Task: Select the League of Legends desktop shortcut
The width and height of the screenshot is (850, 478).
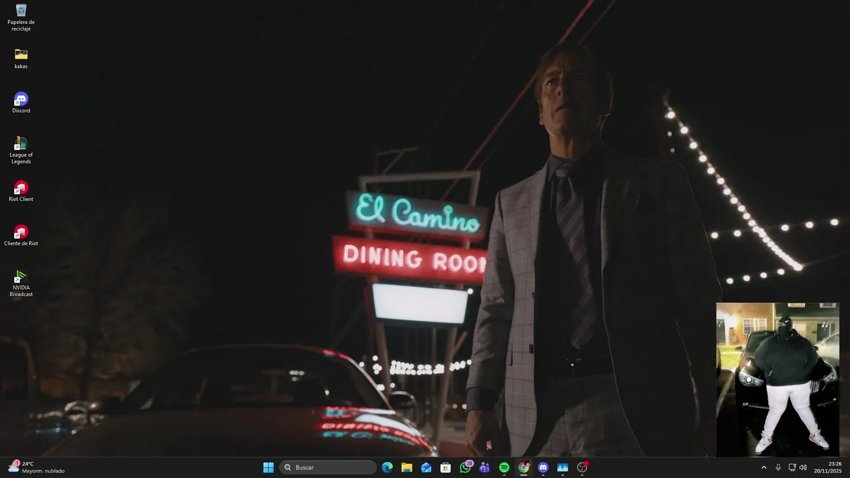Action: tap(21, 151)
